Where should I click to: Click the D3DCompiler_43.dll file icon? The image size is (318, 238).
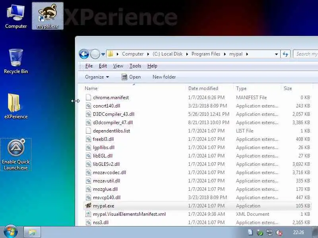pyautogui.click(x=88, y=114)
